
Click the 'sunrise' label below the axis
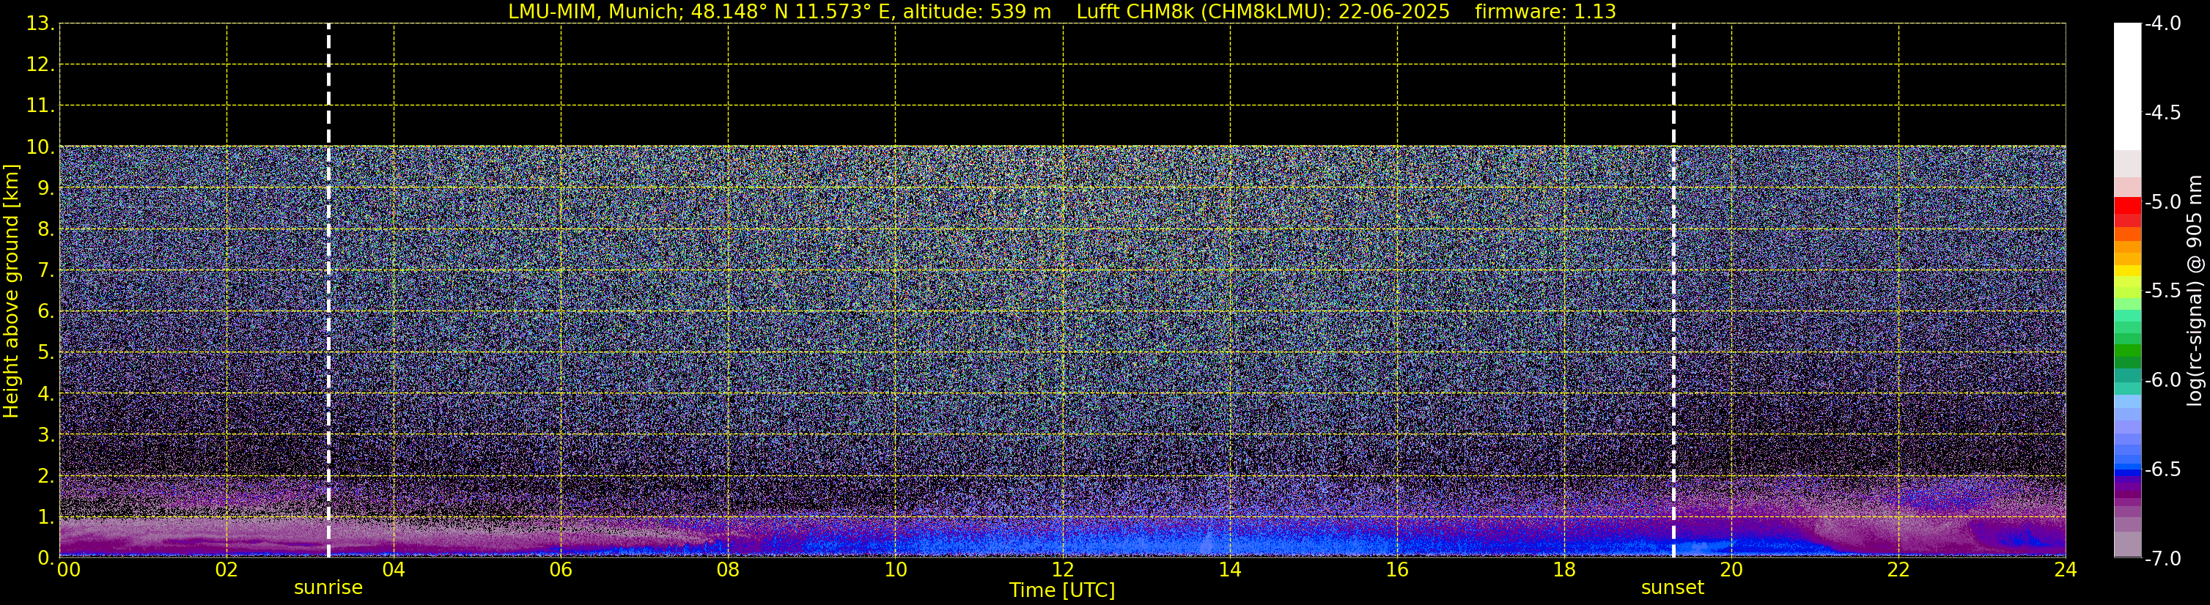point(328,588)
